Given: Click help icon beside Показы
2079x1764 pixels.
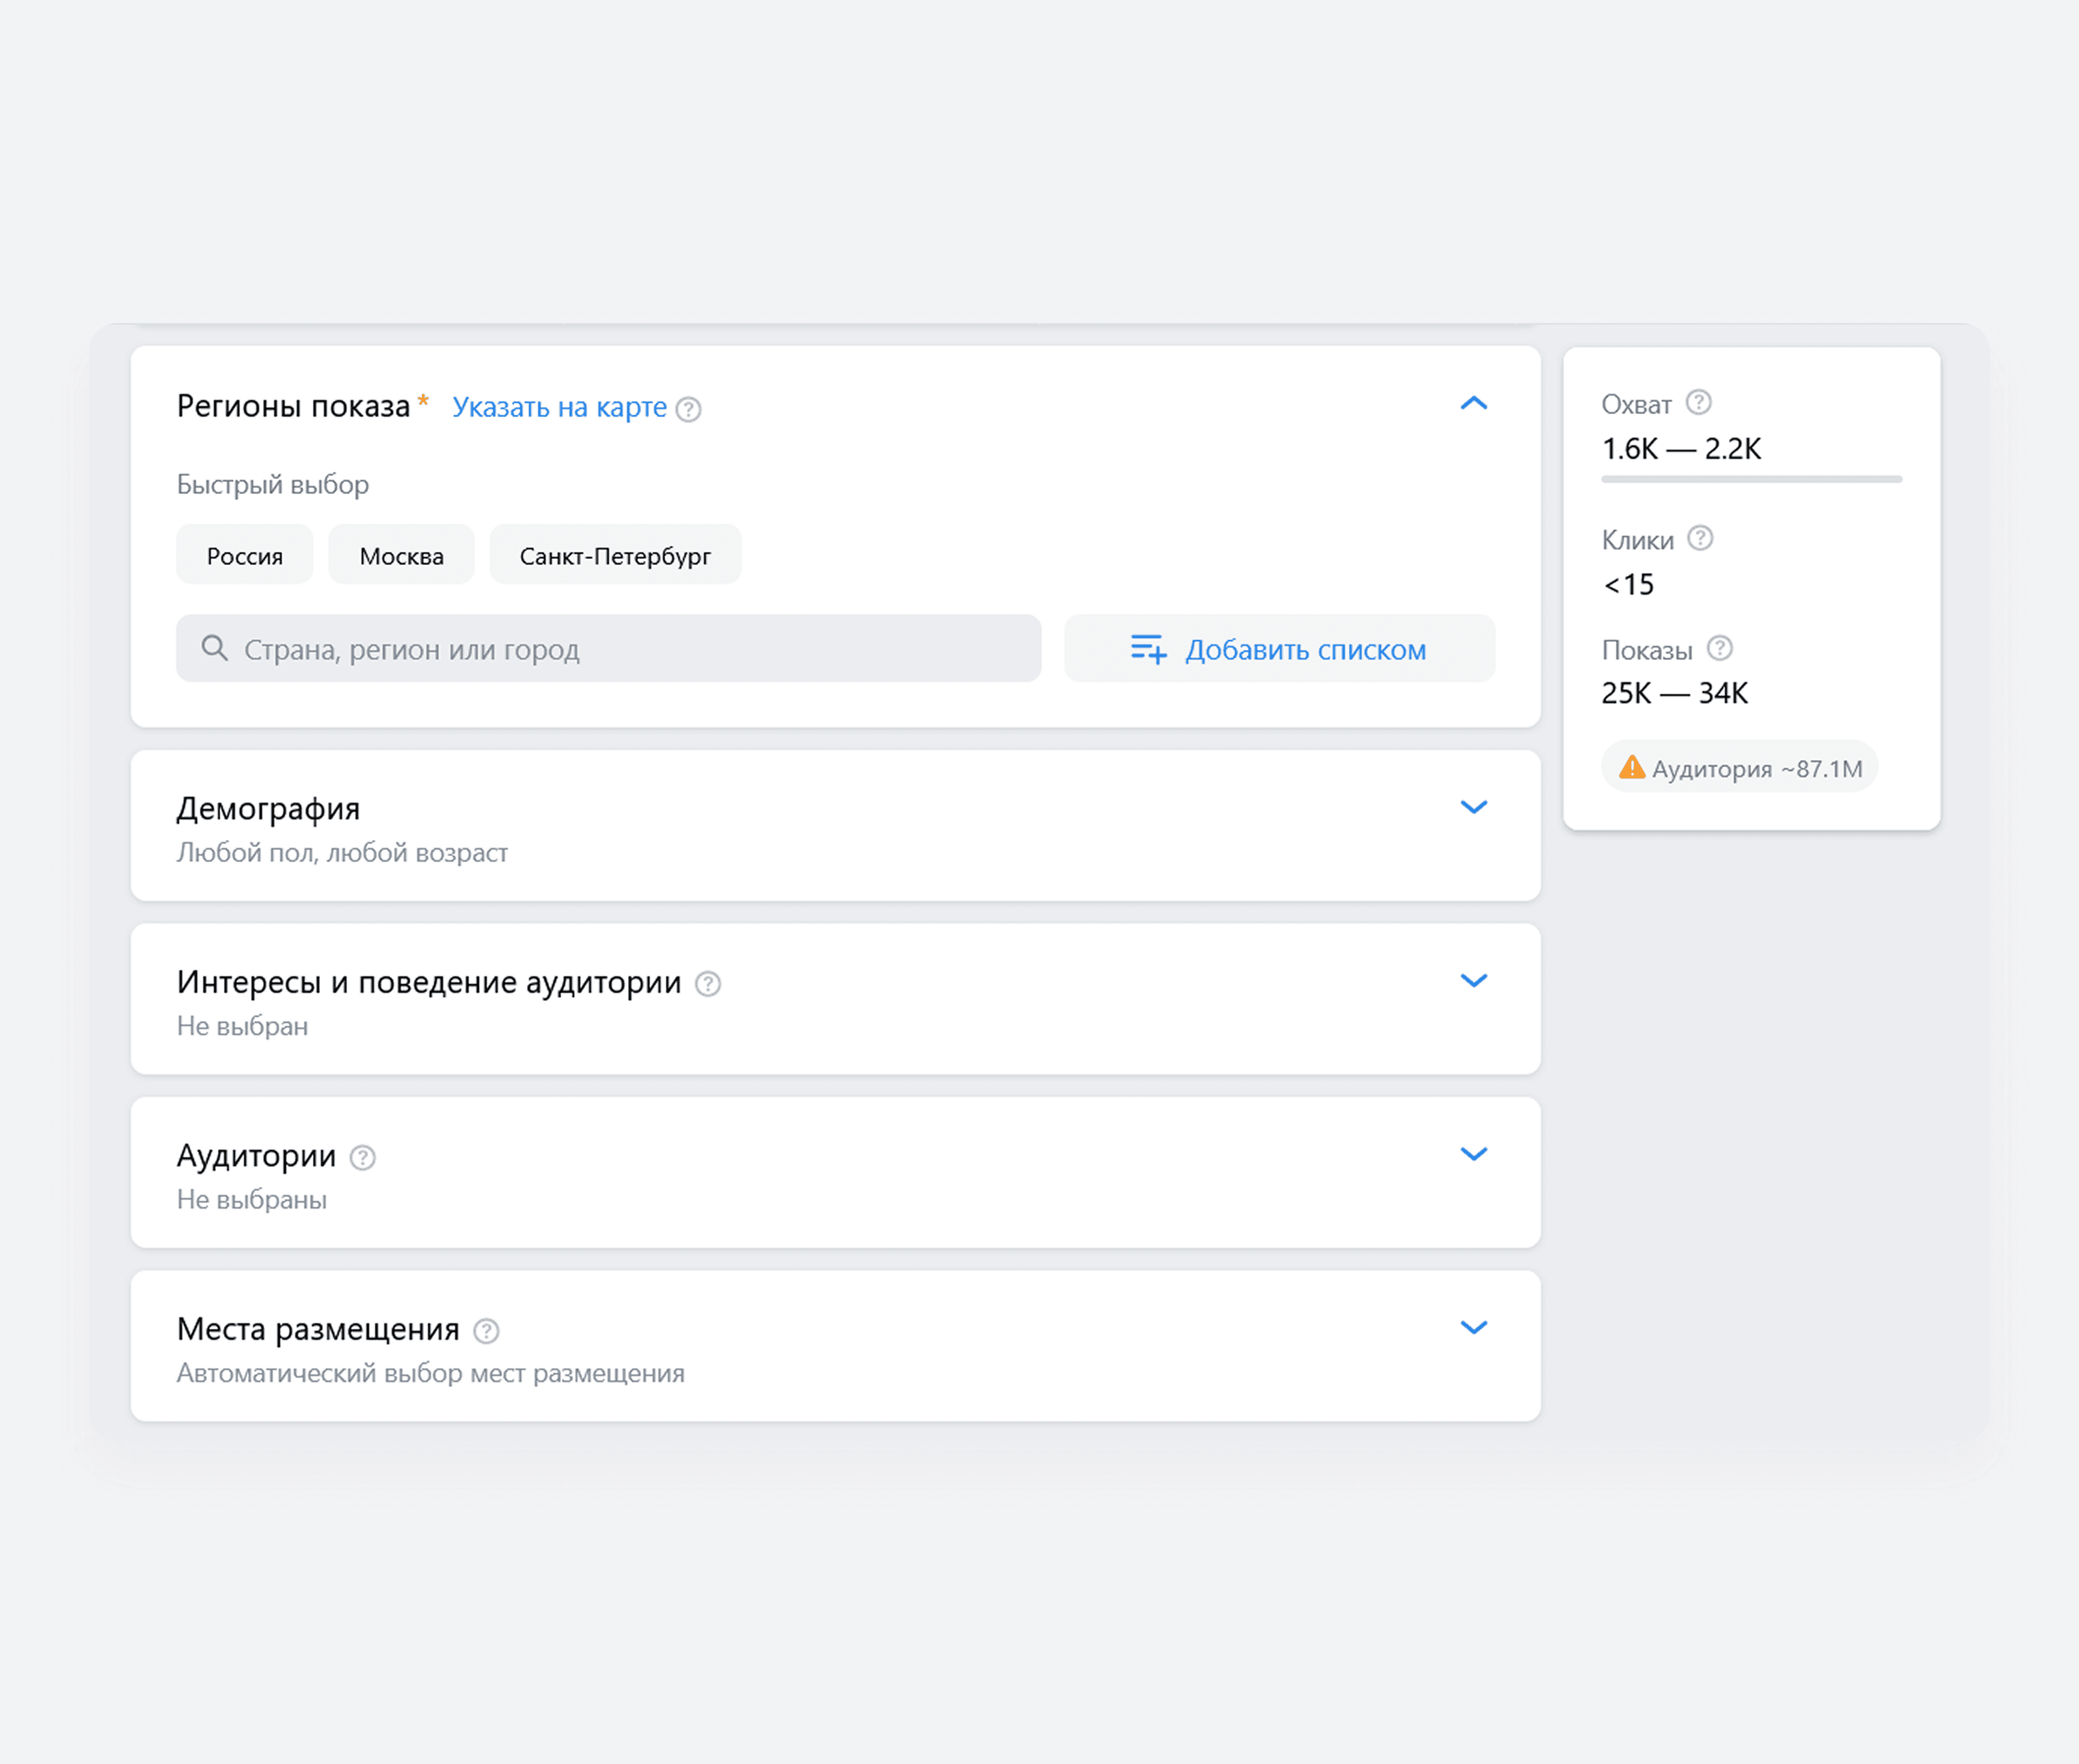Looking at the screenshot, I should [1719, 648].
